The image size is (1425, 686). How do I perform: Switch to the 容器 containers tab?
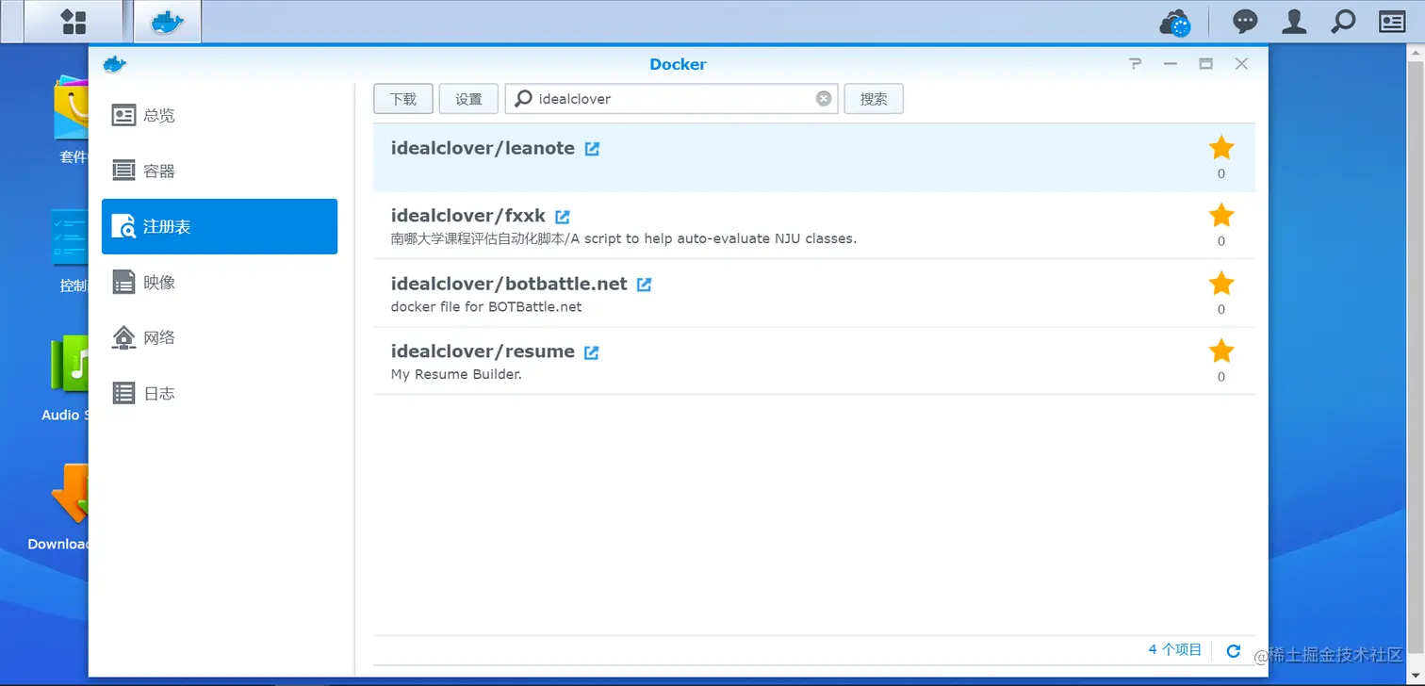(220, 171)
